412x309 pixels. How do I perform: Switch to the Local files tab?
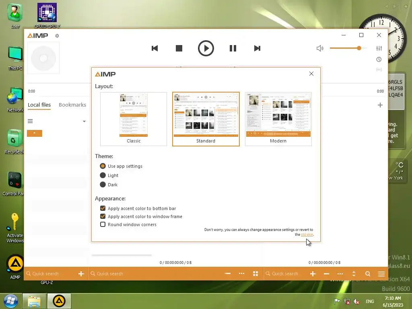point(39,105)
